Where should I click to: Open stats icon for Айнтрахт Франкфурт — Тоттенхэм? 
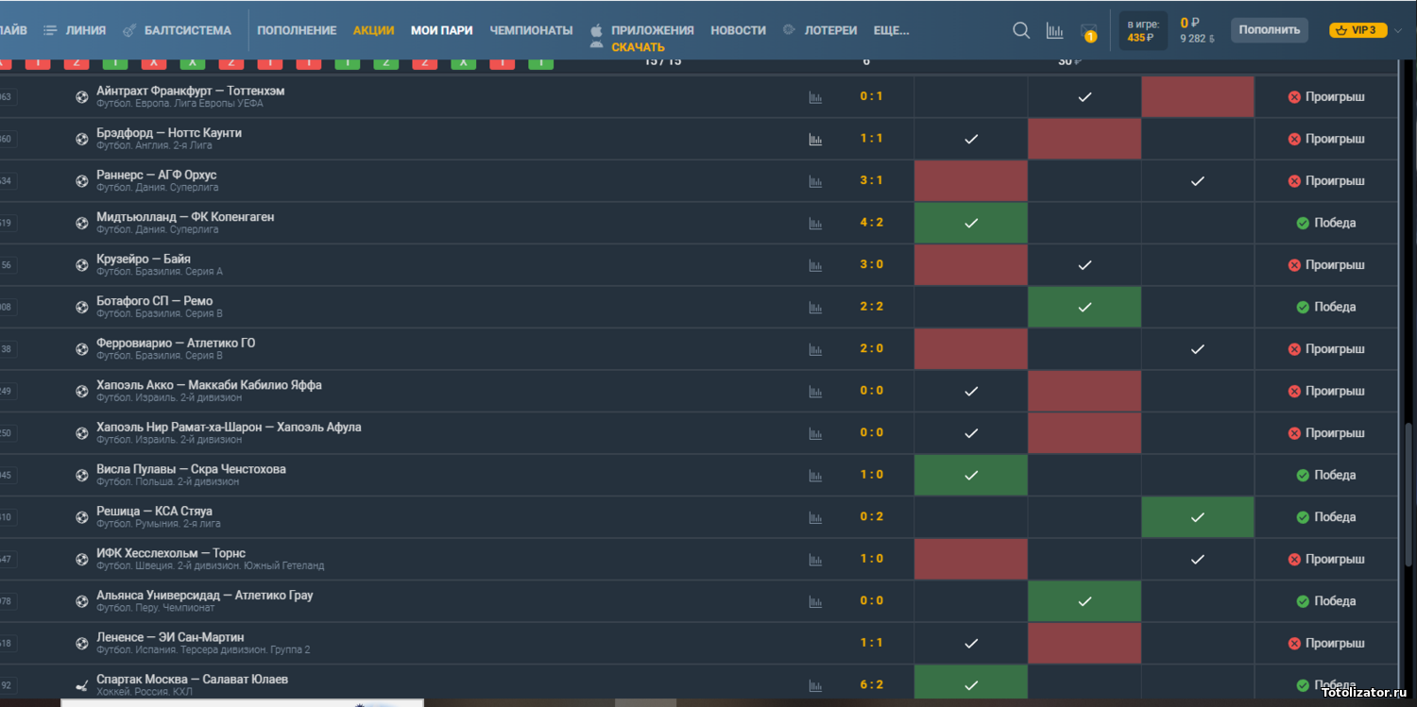coord(815,97)
